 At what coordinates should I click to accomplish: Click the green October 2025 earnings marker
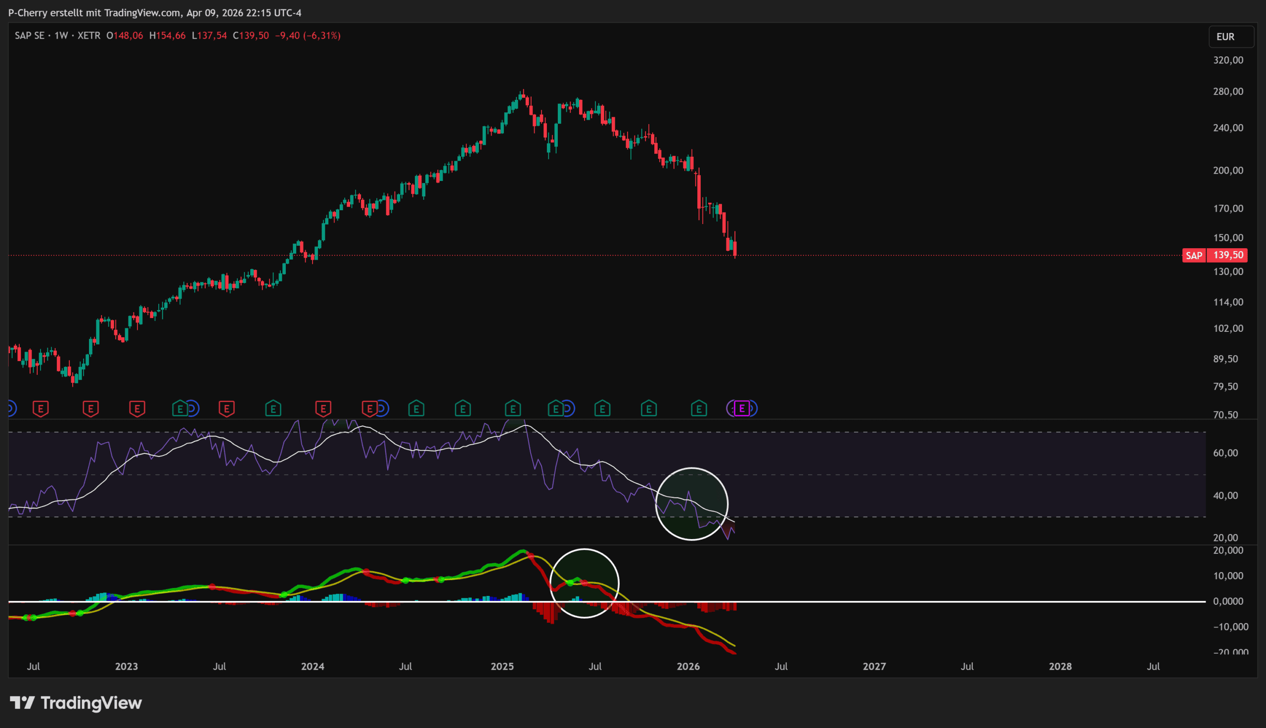(649, 409)
